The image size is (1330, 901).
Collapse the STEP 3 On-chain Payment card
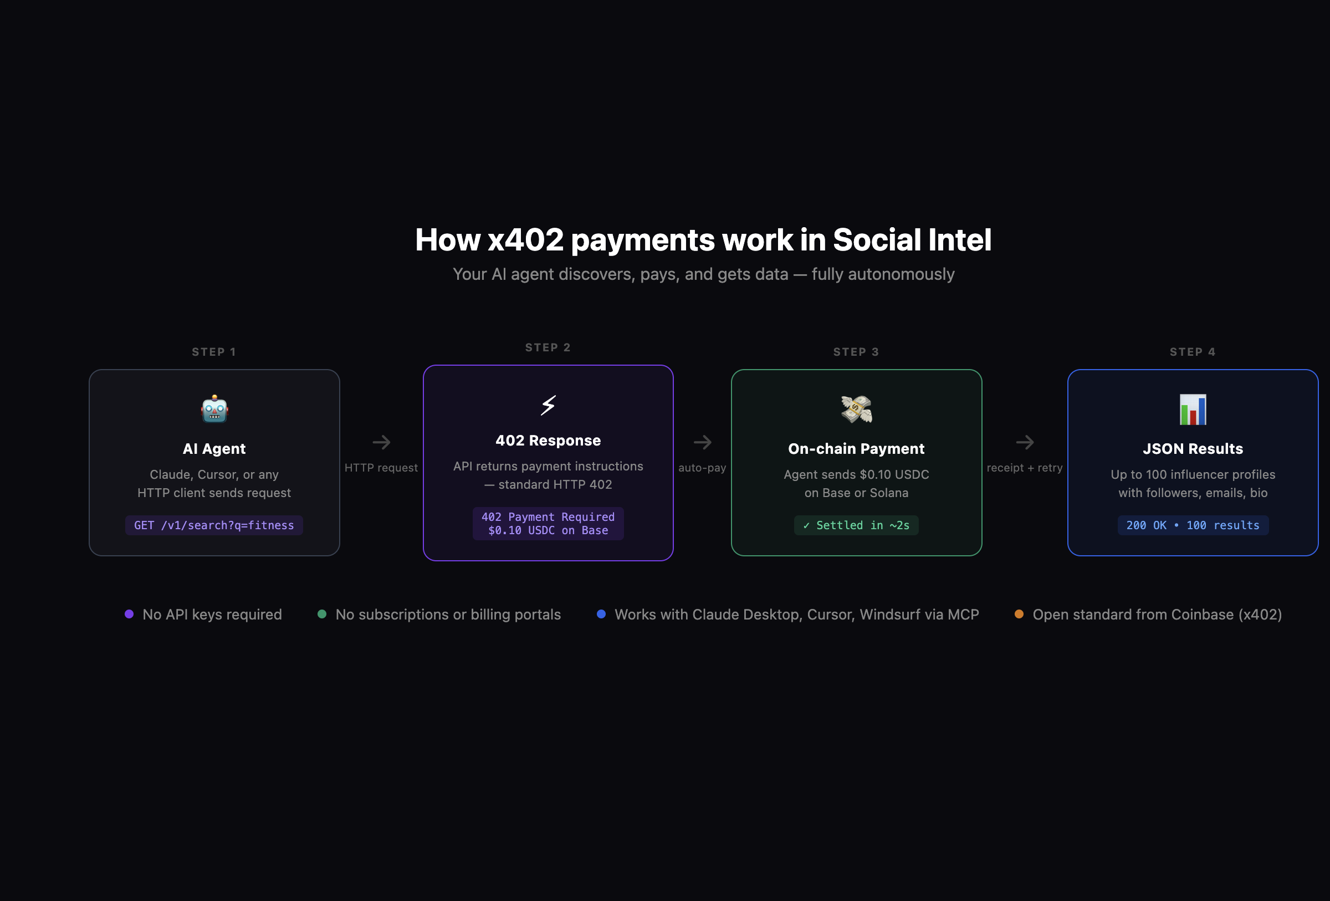coord(856,461)
